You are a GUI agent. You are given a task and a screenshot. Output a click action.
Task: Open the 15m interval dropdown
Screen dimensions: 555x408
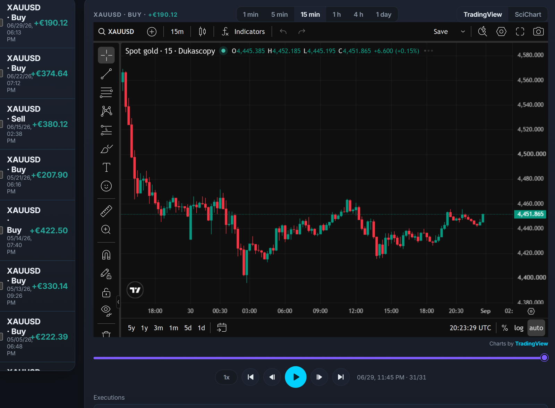(177, 32)
